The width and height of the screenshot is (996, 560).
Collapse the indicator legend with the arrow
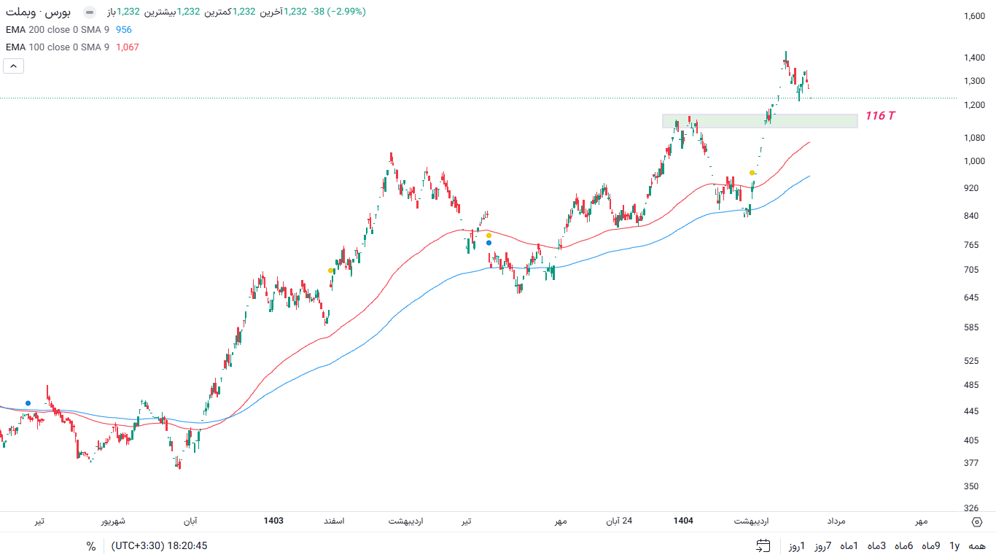(x=14, y=66)
